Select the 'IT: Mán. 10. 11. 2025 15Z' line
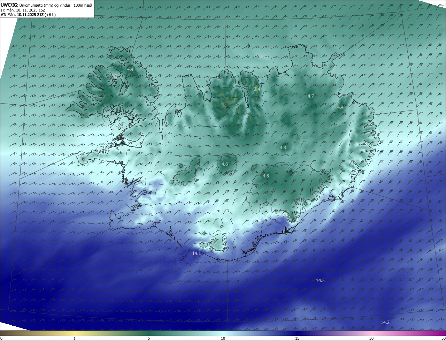The image size is (446, 341). [x=24, y=10]
